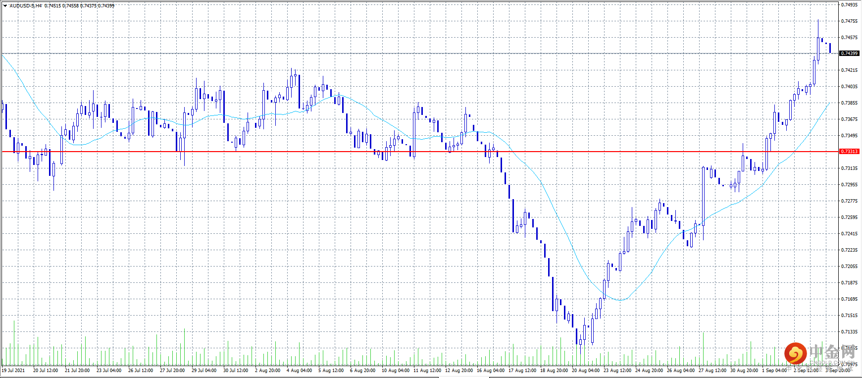Click the 0.72775 price scale label
862x378 pixels.
coord(850,201)
